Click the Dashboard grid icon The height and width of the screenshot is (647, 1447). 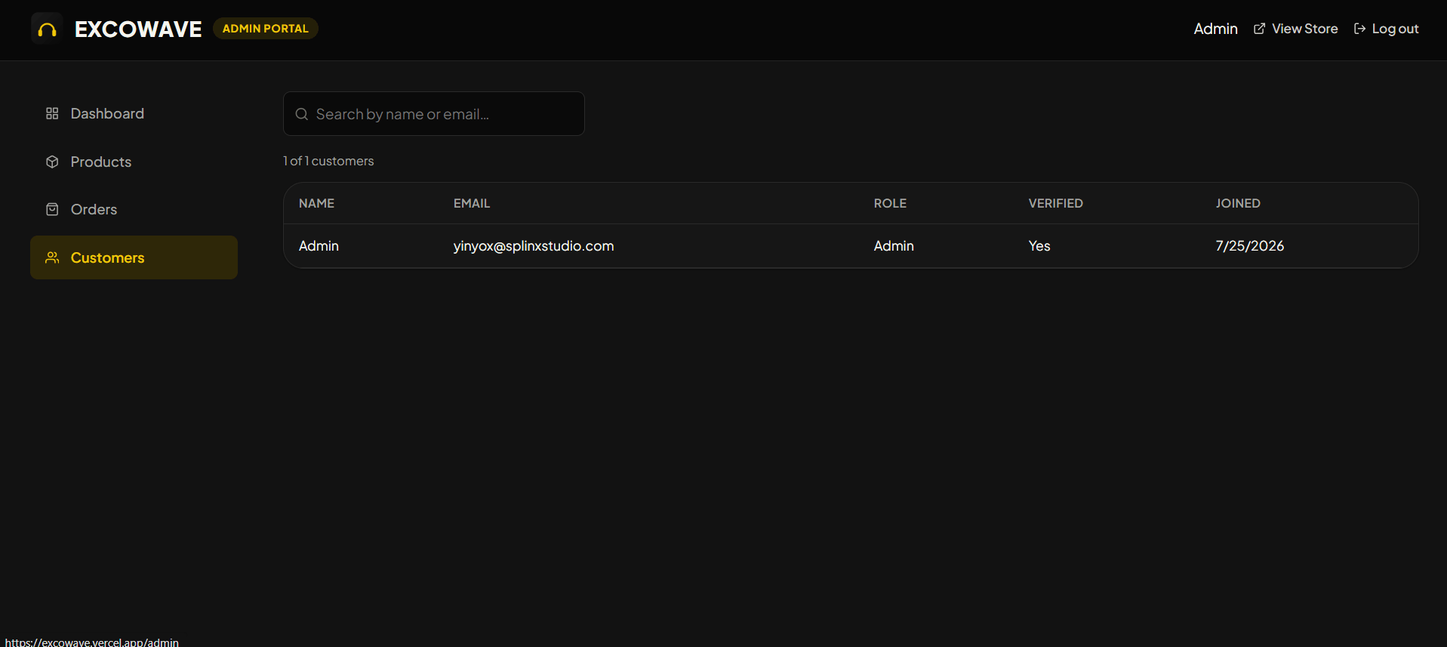52,113
